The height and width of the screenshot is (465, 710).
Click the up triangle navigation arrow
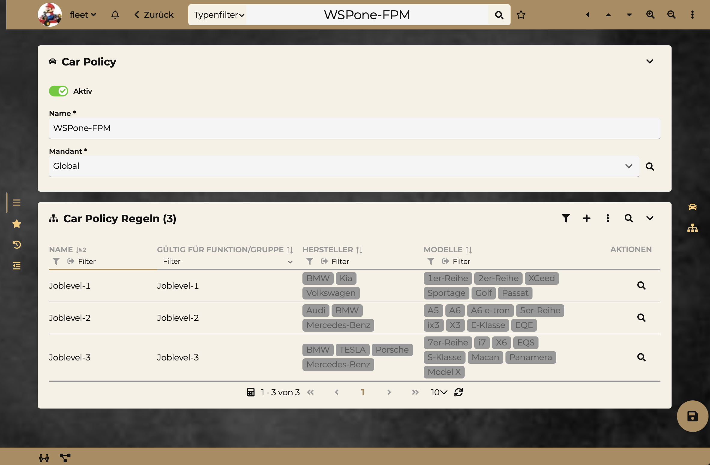pyautogui.click(x=608, y=15)
